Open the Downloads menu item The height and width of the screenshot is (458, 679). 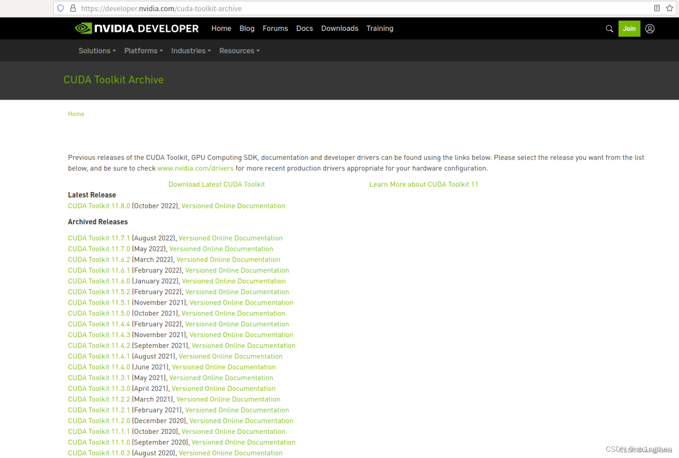[340, 29]
